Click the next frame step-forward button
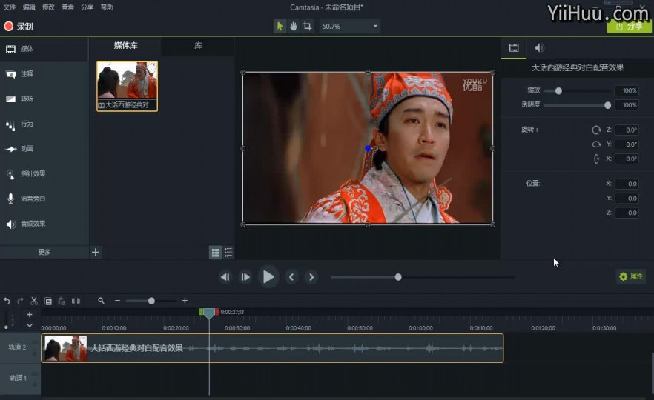The image size is (654, 400). (245, 277)
